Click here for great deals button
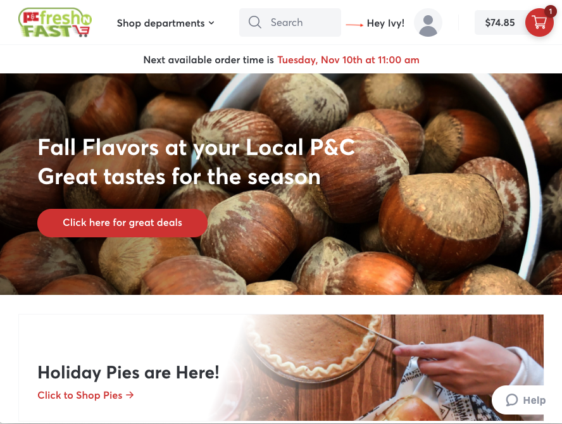 (x=122, y=223)
